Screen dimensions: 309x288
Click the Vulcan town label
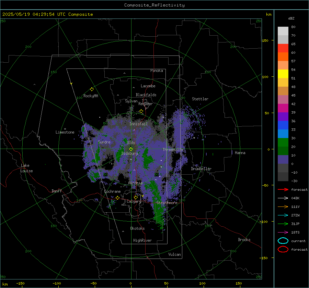point(174,254)
